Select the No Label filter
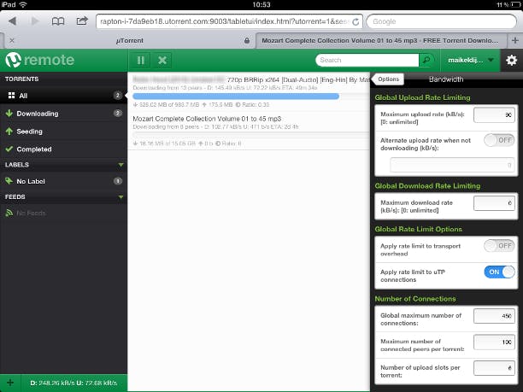The width and height of the screenshot is (523, 392). pyautogui.click(x=63, y=181)
